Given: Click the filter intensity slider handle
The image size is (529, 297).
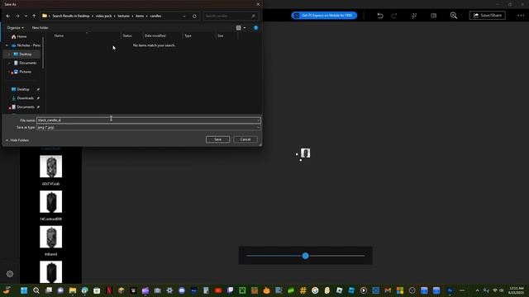Looking at the screenshot, I should point(305,256).
